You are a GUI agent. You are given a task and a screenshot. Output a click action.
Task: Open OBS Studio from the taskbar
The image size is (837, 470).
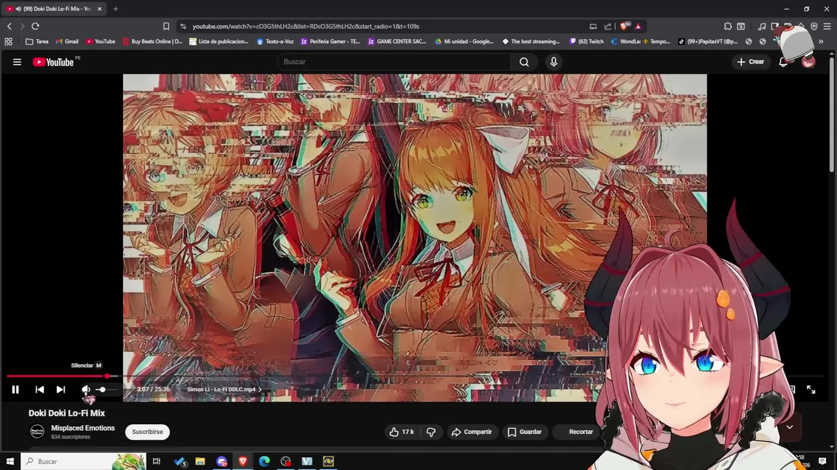tap(286, 462)
